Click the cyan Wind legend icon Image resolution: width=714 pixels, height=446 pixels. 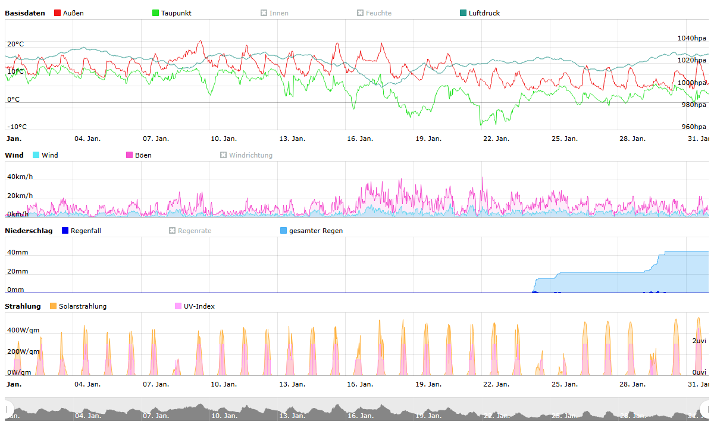point(36,155)
